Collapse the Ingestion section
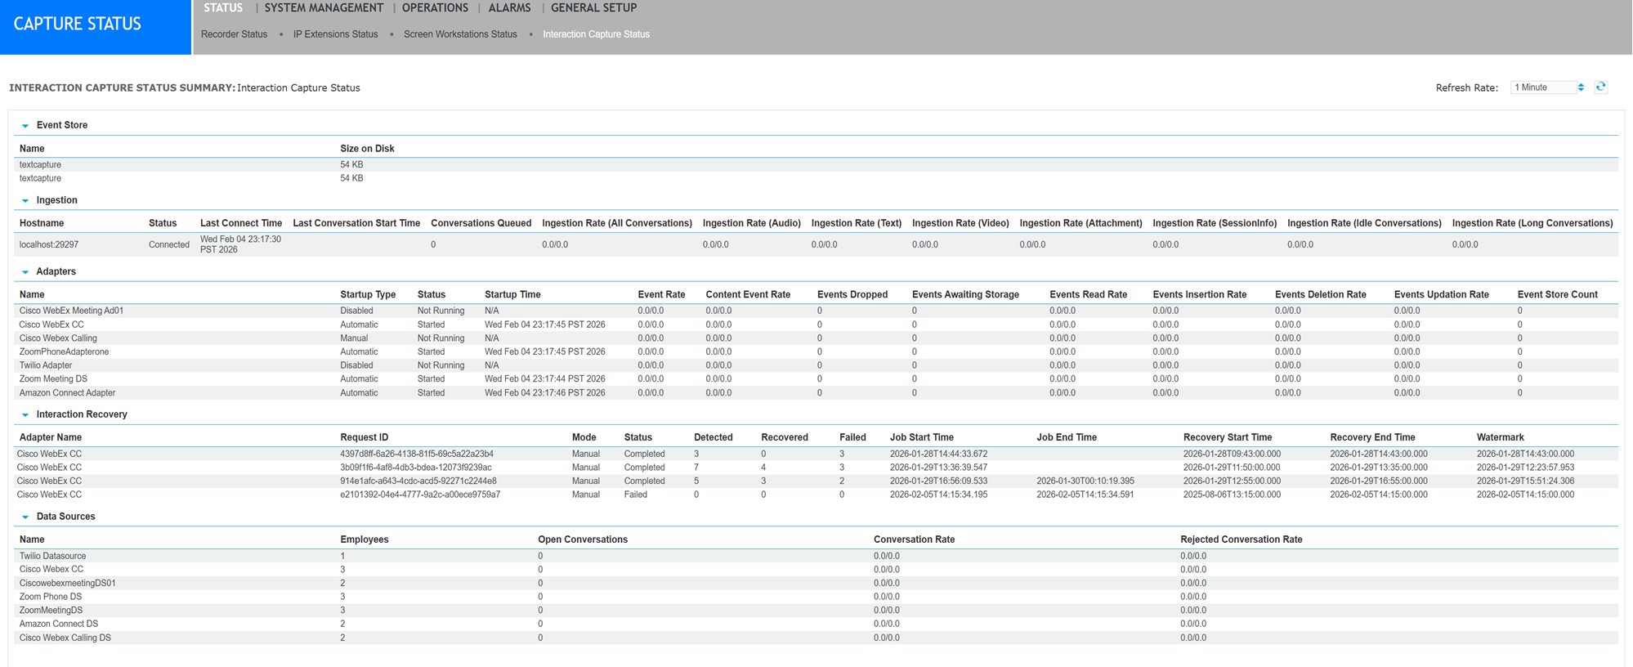This screenshot has width=1633, height=667. [x=25, y=201]
